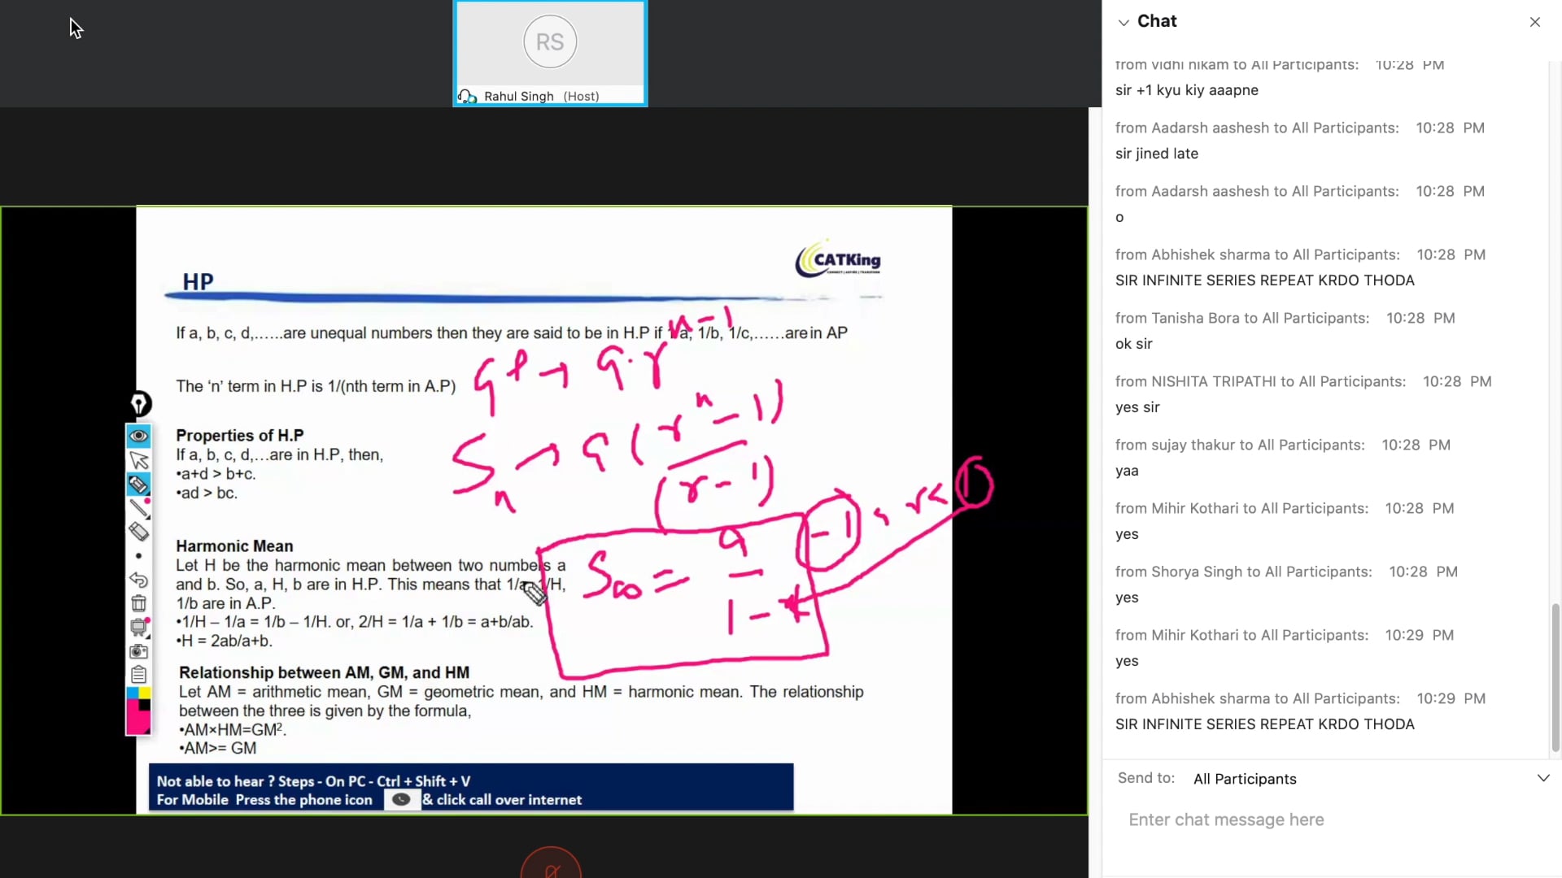Pick the black color swatch
This screenshot has height=878, width=1562.
[x=145, y=705]
